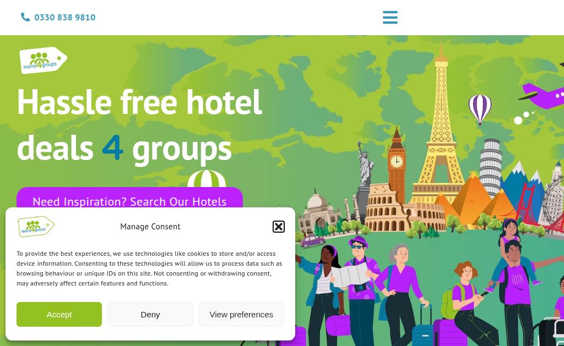Deny cookie consent
Screen dimensions: 564x346
150,315
